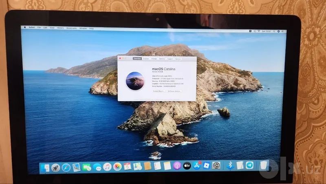Select the Overview tab
The height and width of the screenshot is (184, 326).
tap(137, 59)
